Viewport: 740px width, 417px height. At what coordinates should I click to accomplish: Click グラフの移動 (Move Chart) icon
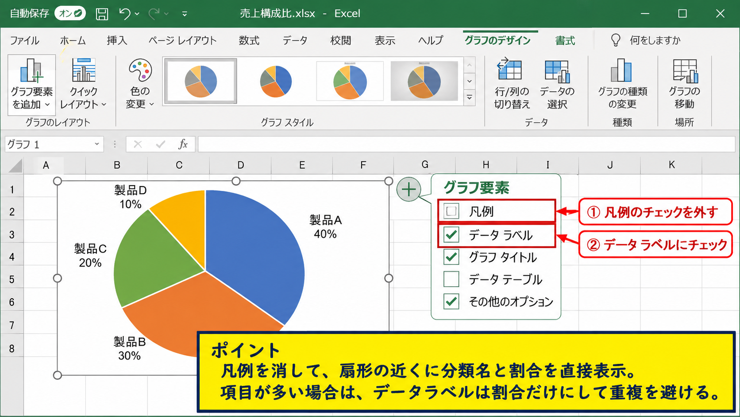coord(685,71)
